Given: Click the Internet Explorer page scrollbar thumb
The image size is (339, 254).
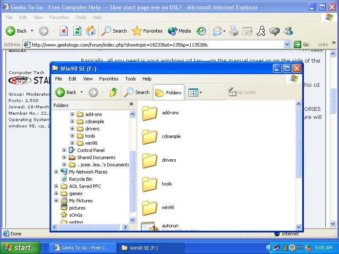Looking at the screenshot, I should pyautogui.click(x=333, y=101).
